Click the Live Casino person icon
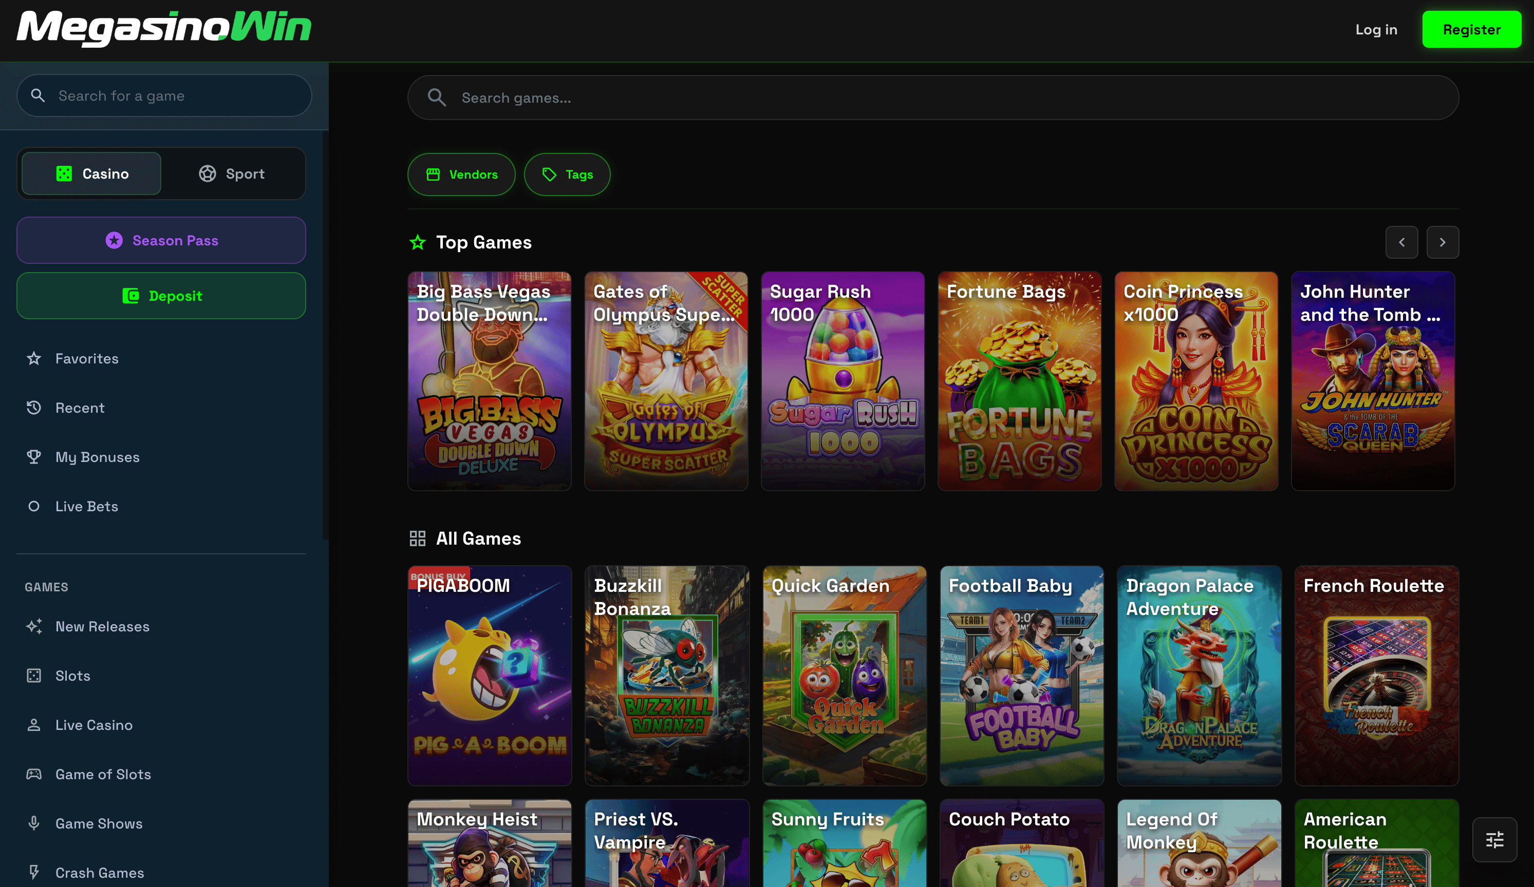The width and height of the screenshot is (1534, 887). pyautogui.click(x=34, y=725)
